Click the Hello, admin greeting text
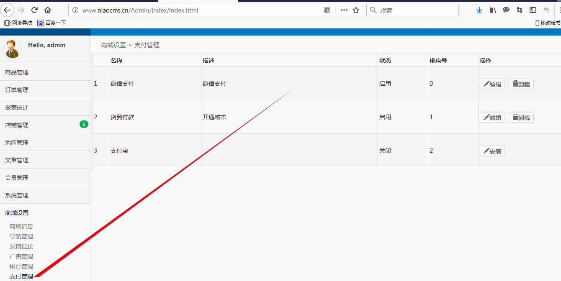Screen dimensions: 561x281 (47, 45)
